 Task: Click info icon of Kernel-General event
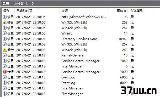5,55
